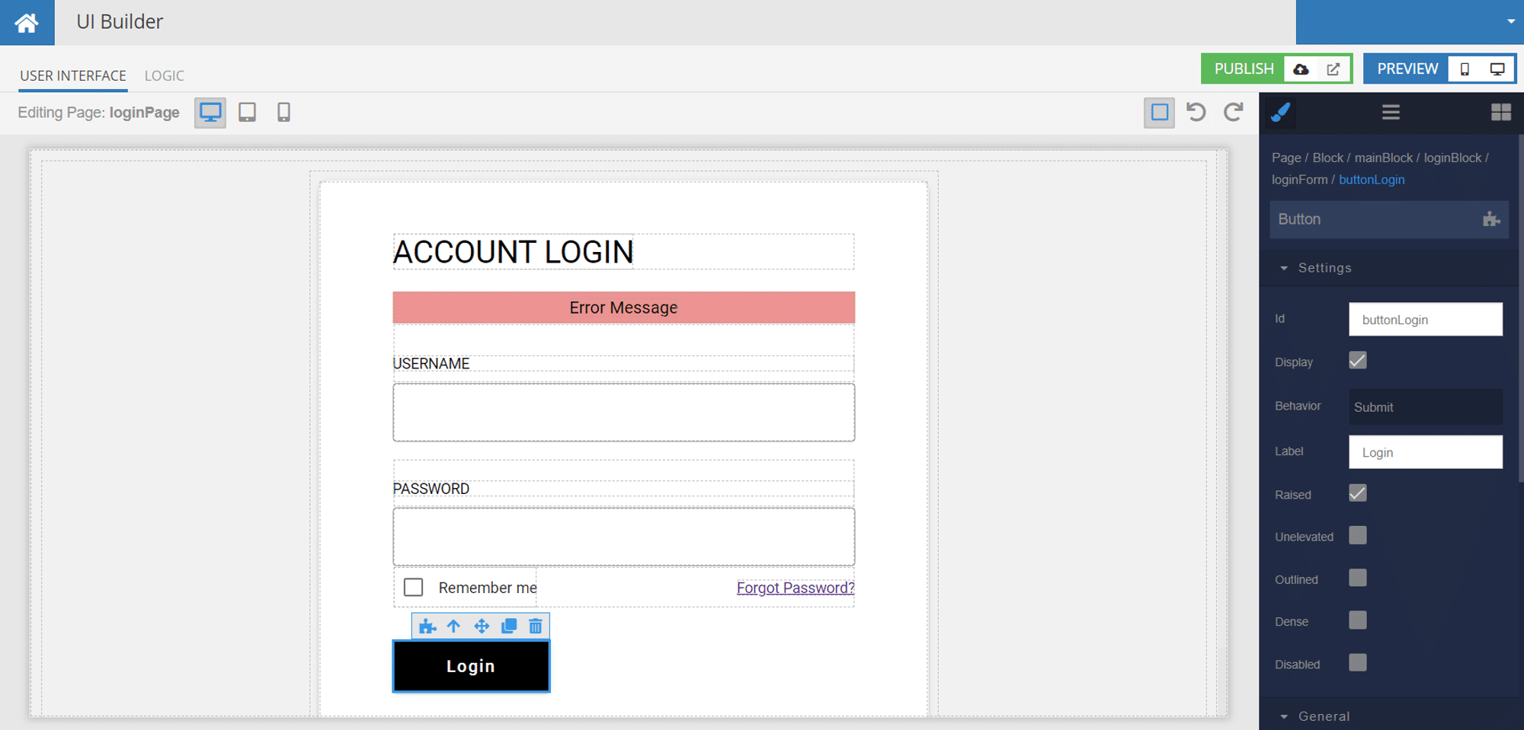Select the PASSWORD label text
The width and height of the screenshot is (1524, 730).
[431, 489]
